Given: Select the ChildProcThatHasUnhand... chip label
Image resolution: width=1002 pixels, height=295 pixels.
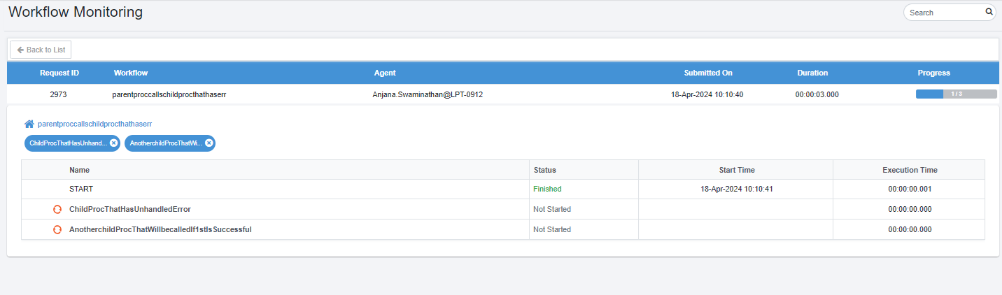Looking at the screenshot, I should pos(68,143).
